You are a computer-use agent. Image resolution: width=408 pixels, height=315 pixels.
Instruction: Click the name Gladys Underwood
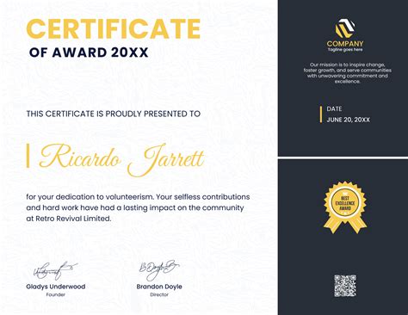tap(56, 287)
